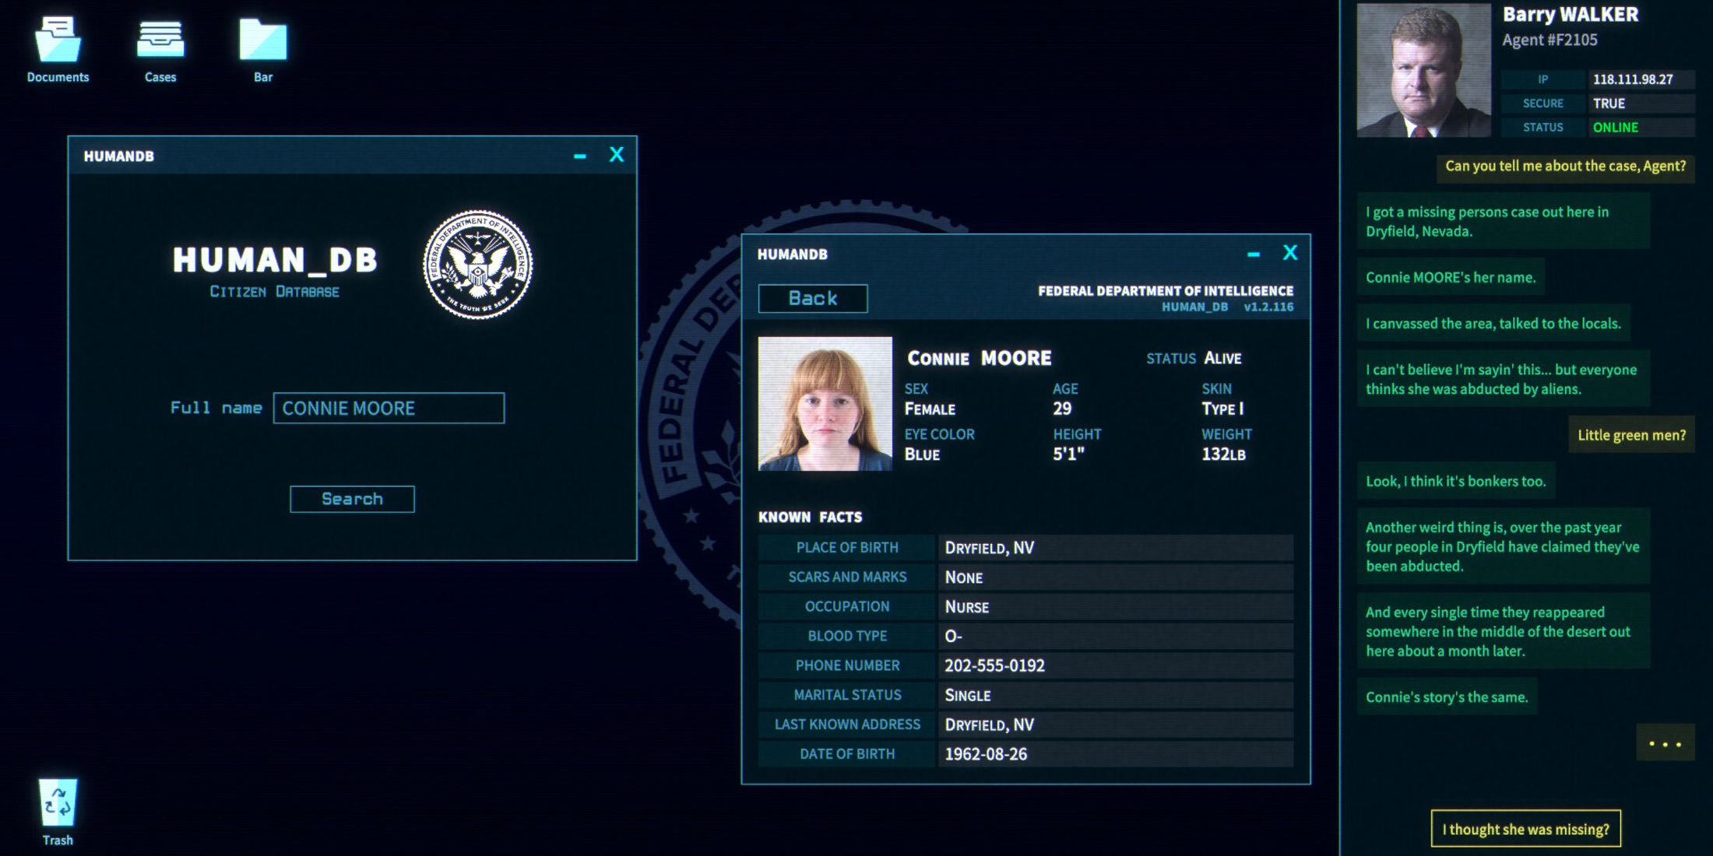Screen dimensions: 1713x856
Task: Close the Connie Moore profile window
Action: [1290, 253]
